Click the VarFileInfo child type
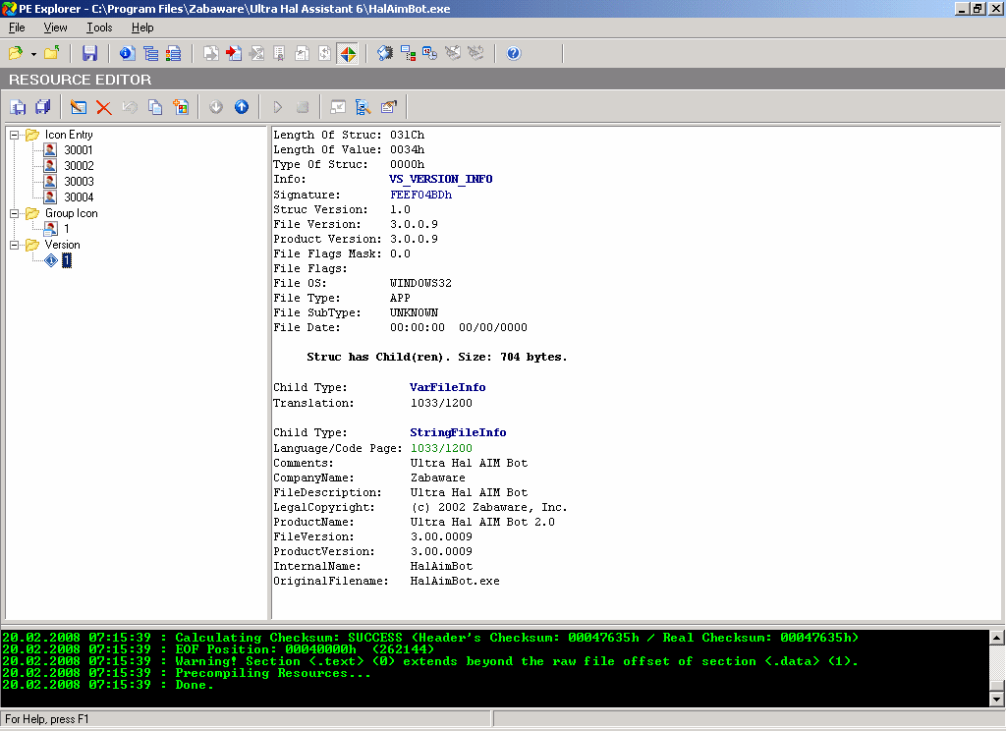 coord(448,388)
